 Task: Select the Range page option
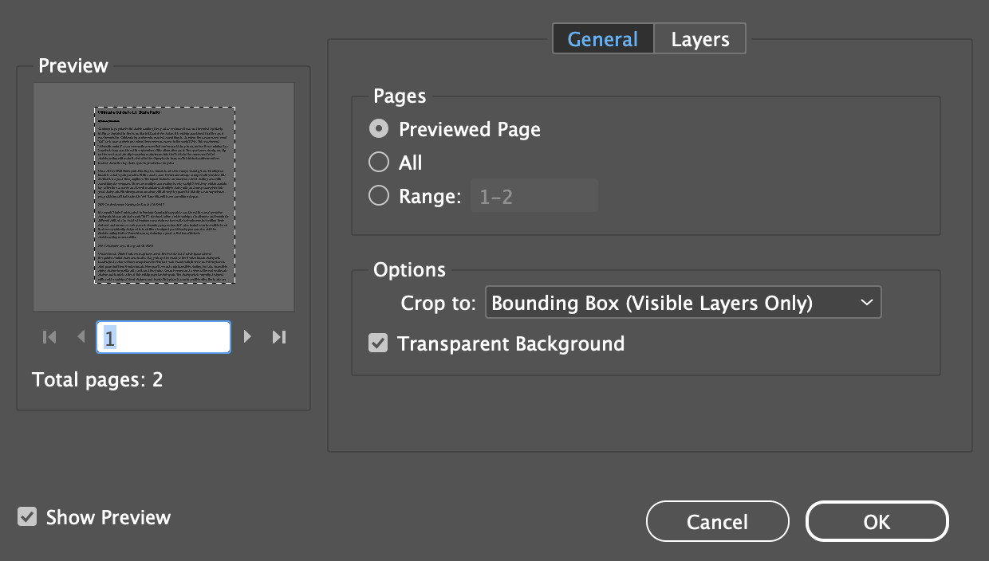(379, 194)
